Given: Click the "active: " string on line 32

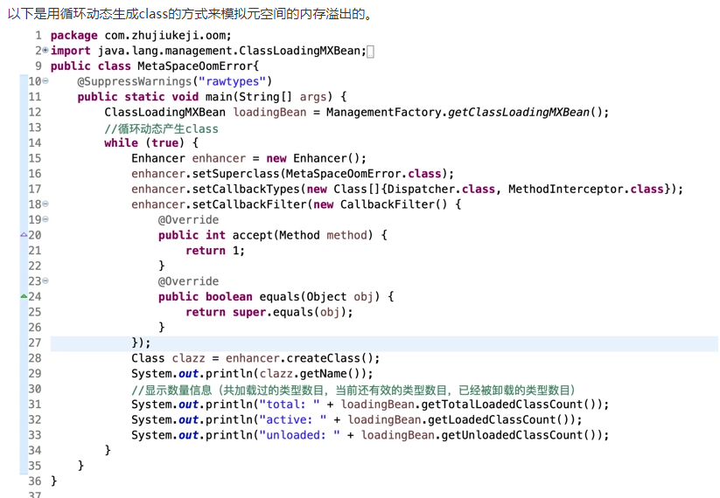Looking at the screenshot, I should (x=293, y=420).
